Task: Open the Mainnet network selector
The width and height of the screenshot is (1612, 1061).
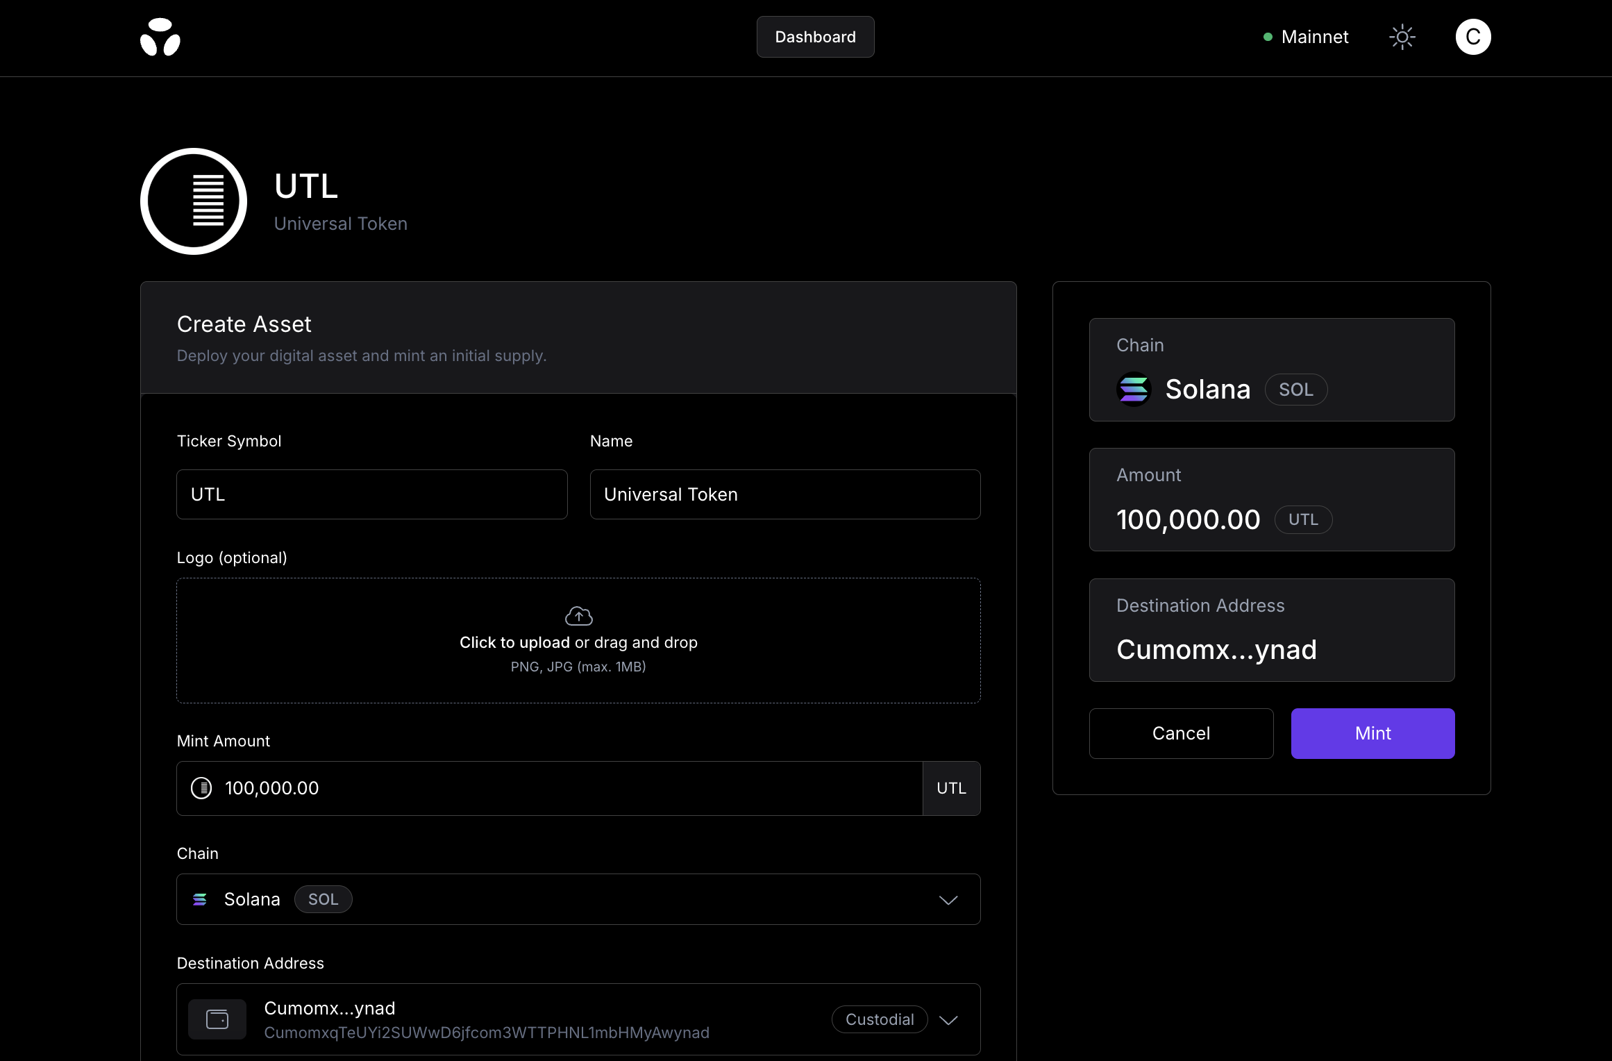Action: click(x=1306, y=37)
